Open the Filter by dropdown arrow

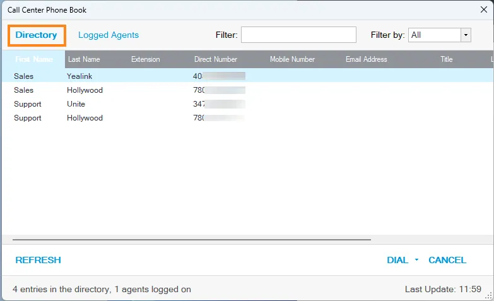coord(466,35)
